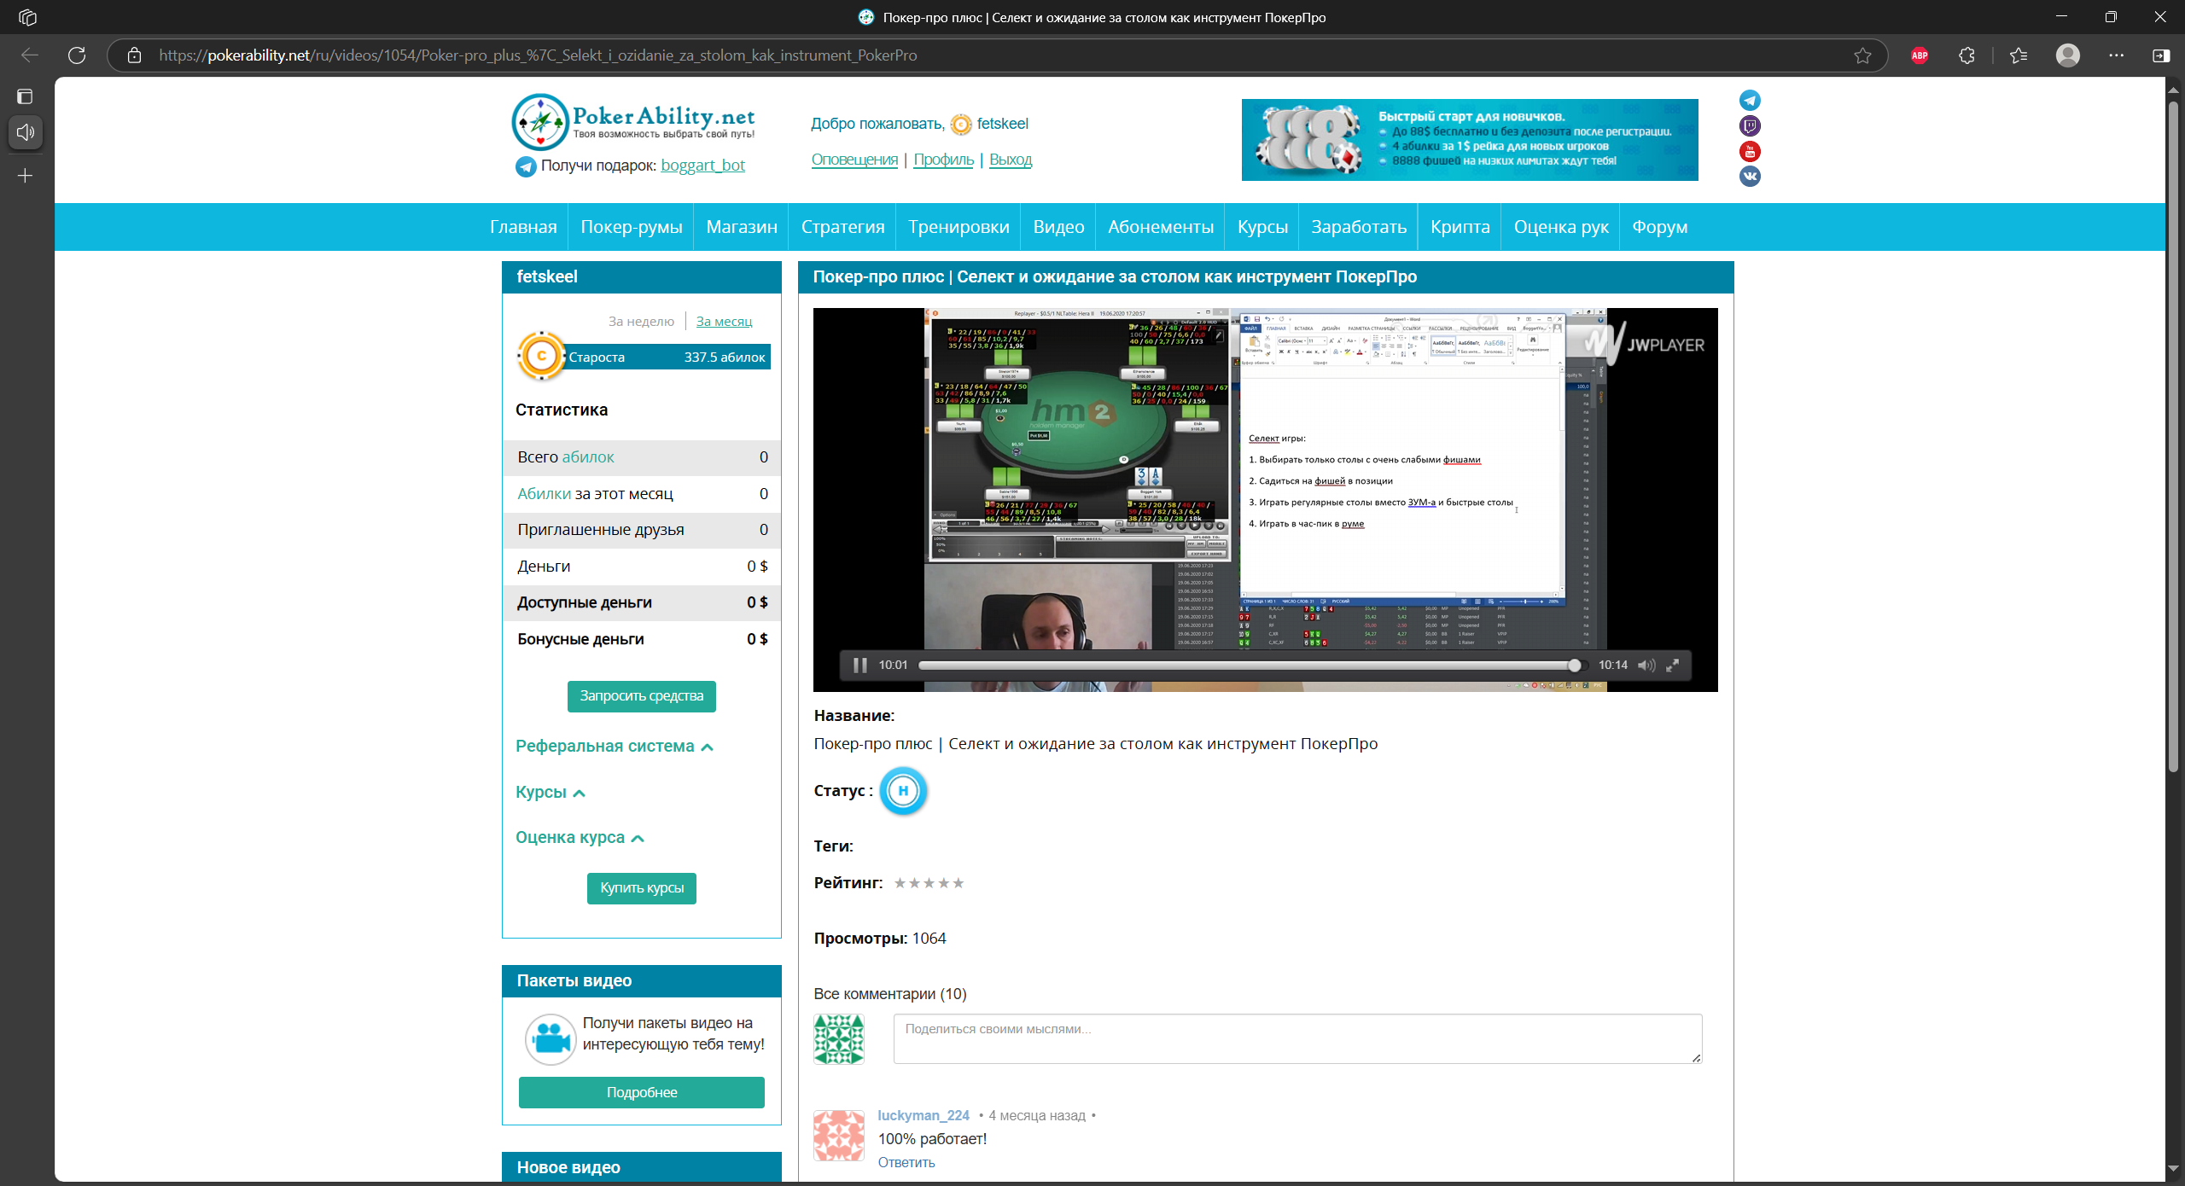Open the browser profile account icon
This screenshot has width=2185, height=1186.
(x=2068, y=55)
